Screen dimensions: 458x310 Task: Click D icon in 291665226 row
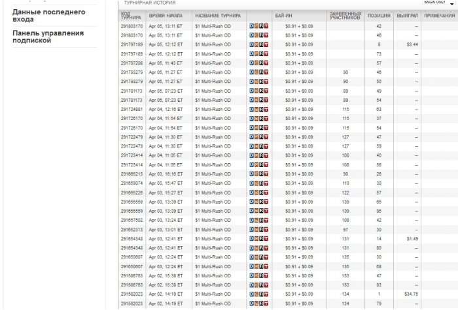click(251, 193)
